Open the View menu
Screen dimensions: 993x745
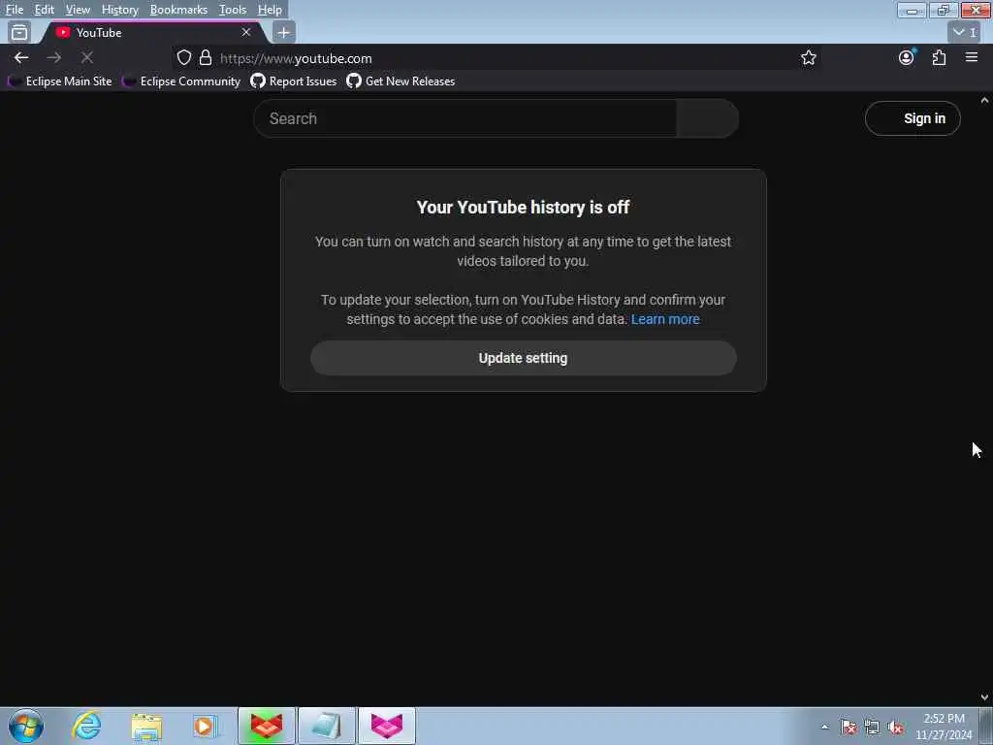(78, 10)
